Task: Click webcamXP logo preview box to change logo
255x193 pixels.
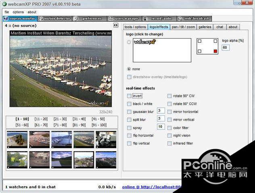Action: pos(162,50)
